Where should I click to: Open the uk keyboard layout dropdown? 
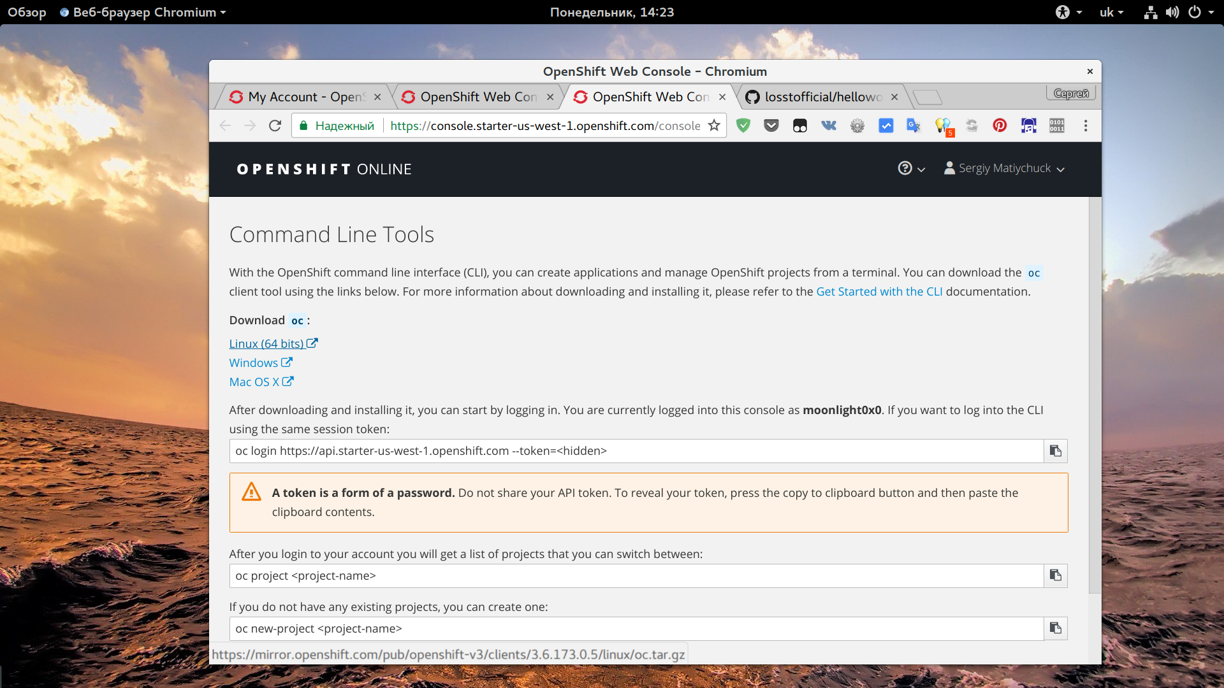tap(1111, 12)
